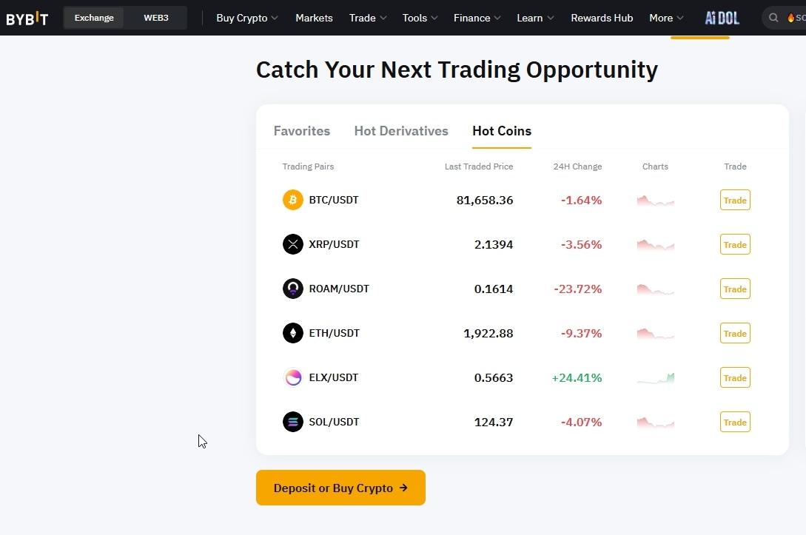Click the Bybit logo
The image size is (806, 535).
pyautogui.click(x=27, y=18)
